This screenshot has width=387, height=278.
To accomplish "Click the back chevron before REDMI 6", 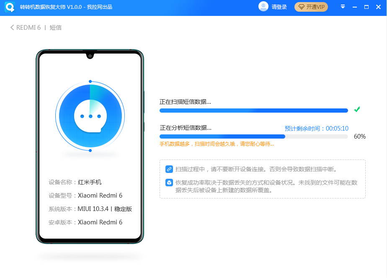I will point(12,28).
